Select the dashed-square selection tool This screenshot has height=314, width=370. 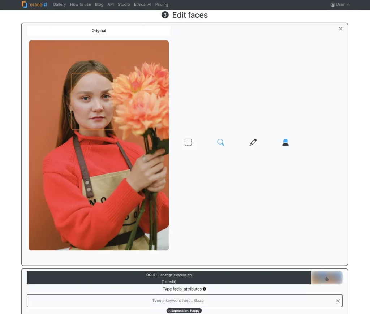point(188,142)
